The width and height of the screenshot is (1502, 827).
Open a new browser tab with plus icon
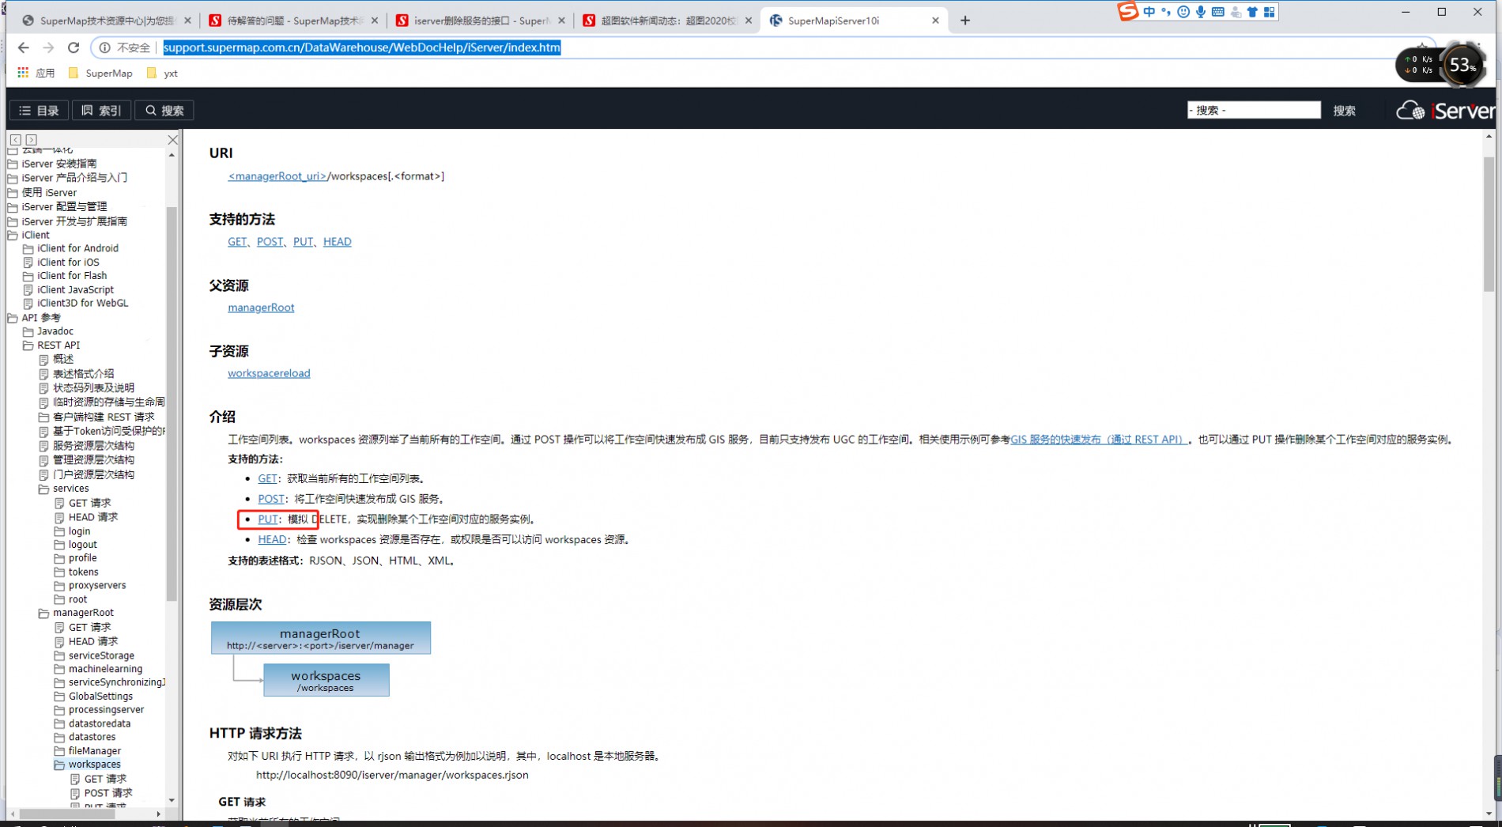(964, 21)
